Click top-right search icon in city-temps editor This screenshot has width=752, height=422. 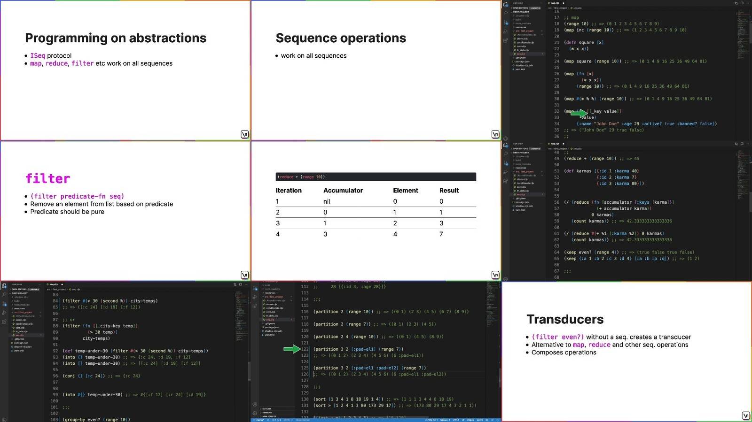click(x=235, y=284)
